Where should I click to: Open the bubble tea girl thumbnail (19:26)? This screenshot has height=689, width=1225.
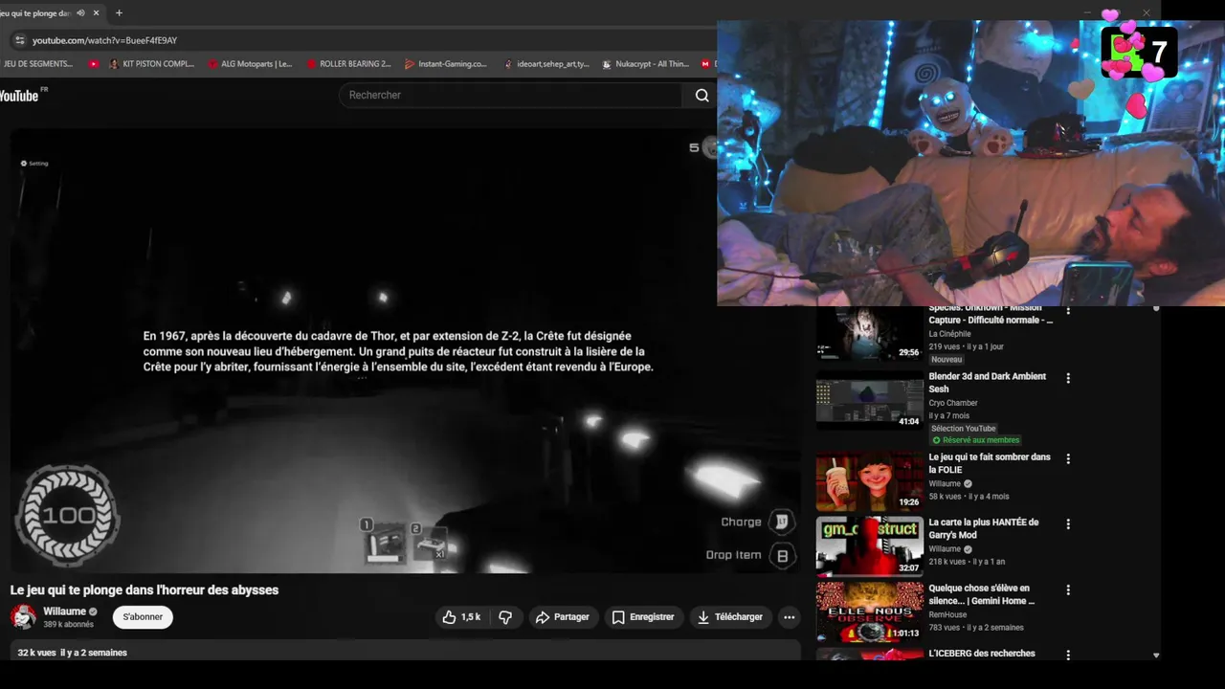869,481
